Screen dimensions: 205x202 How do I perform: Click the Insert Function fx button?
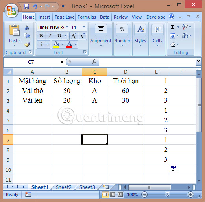[94, 62]
